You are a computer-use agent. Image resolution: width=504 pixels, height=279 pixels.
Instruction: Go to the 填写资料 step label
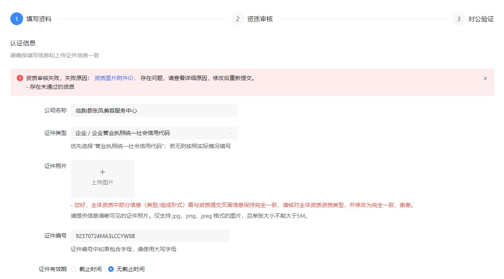pos(39,19)
